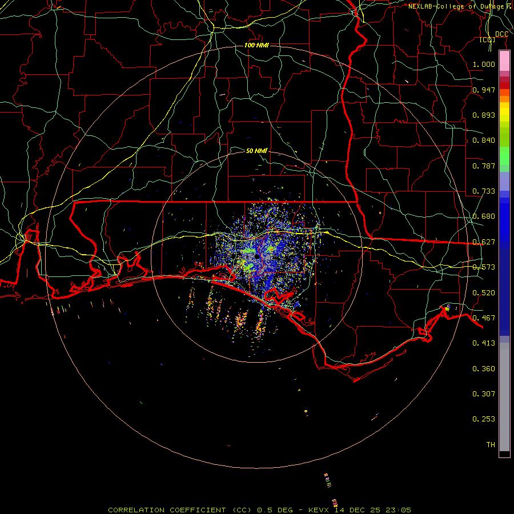Click the 0.680 legend value
514x514 pixels.
tap(484, 216)
